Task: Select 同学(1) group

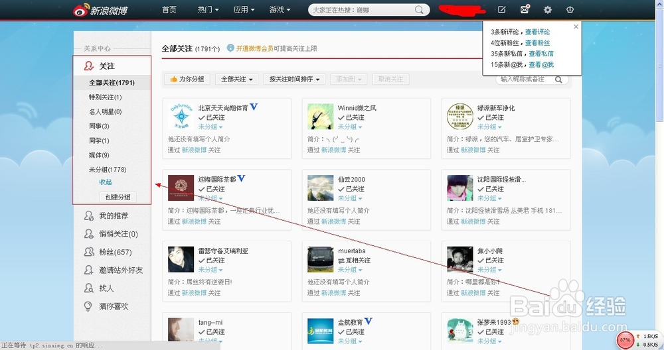Action: (x=99, y=141)
